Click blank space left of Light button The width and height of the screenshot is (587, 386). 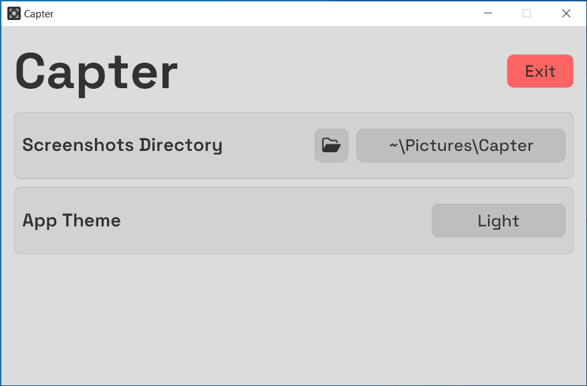pyautogui.click(x=281, y=221)
